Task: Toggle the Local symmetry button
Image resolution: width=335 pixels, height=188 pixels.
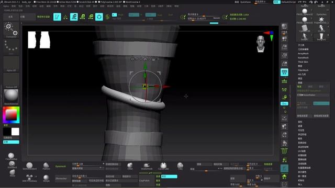Action: (x=284, y=89)
